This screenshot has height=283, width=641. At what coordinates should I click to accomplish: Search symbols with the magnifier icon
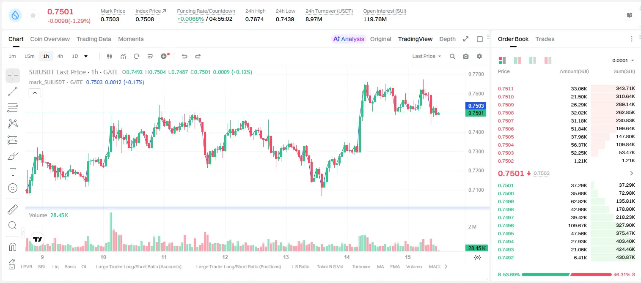452,56
